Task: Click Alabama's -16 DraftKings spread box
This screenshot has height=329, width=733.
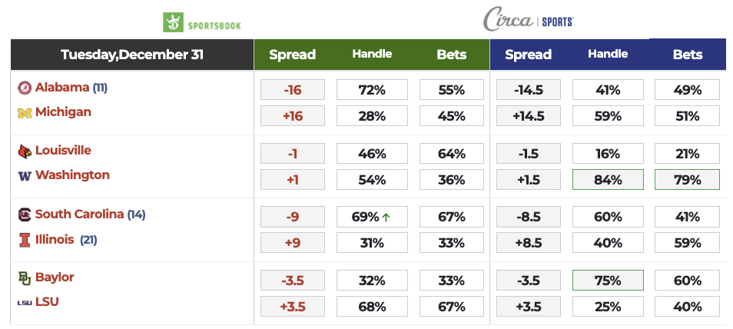Action: point(292,90)
